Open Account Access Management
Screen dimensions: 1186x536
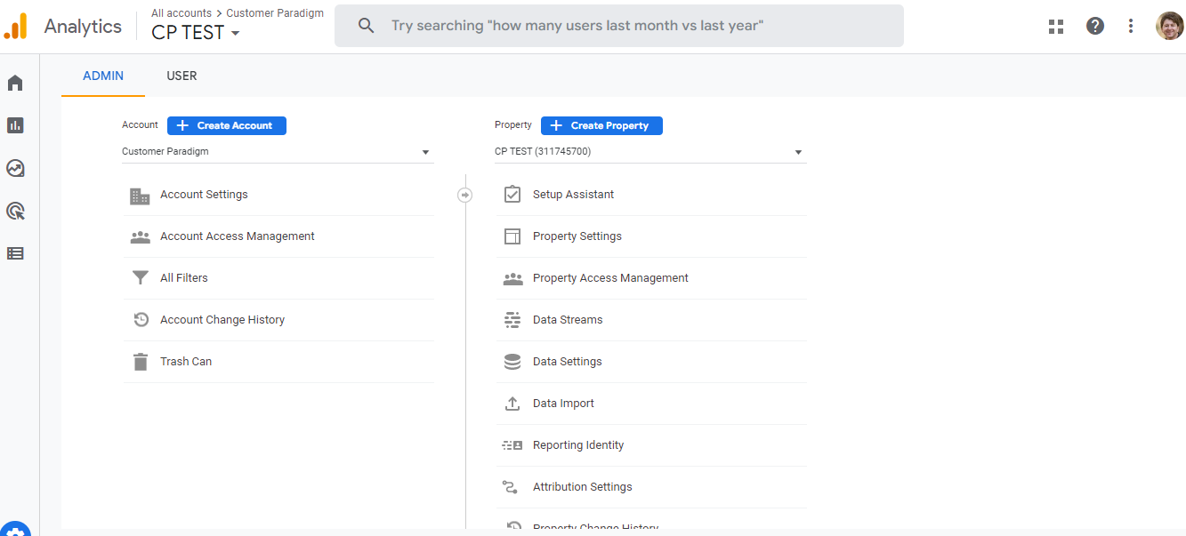(237, 236)
